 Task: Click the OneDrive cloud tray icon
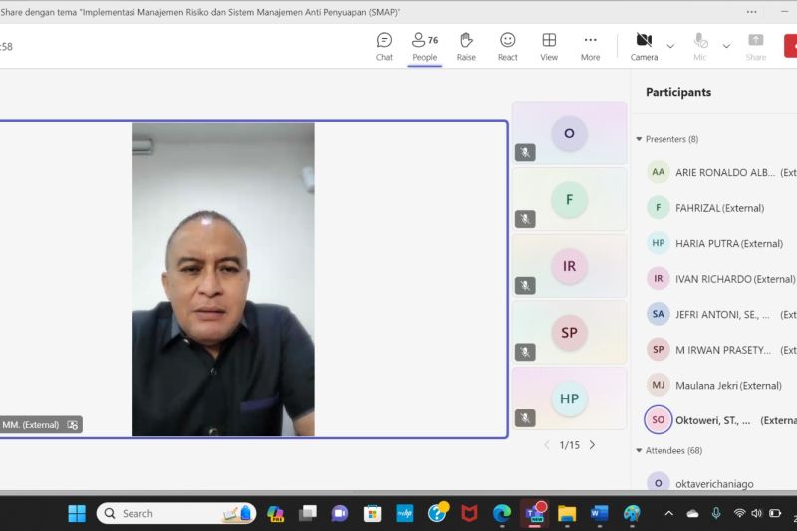coord(692,513)
